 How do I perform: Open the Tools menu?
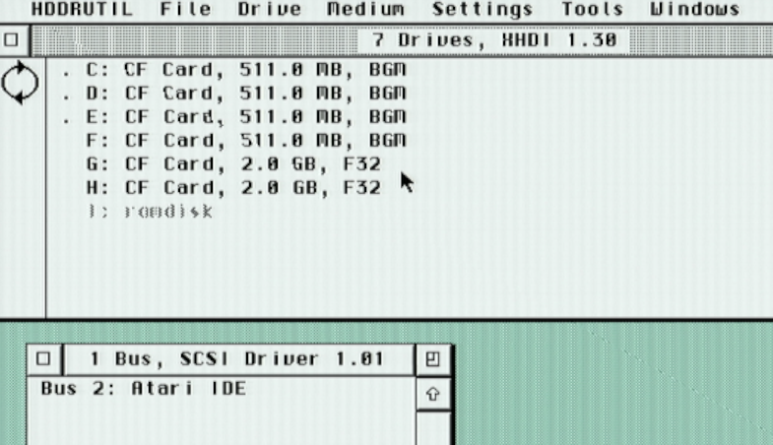[592, 9]
